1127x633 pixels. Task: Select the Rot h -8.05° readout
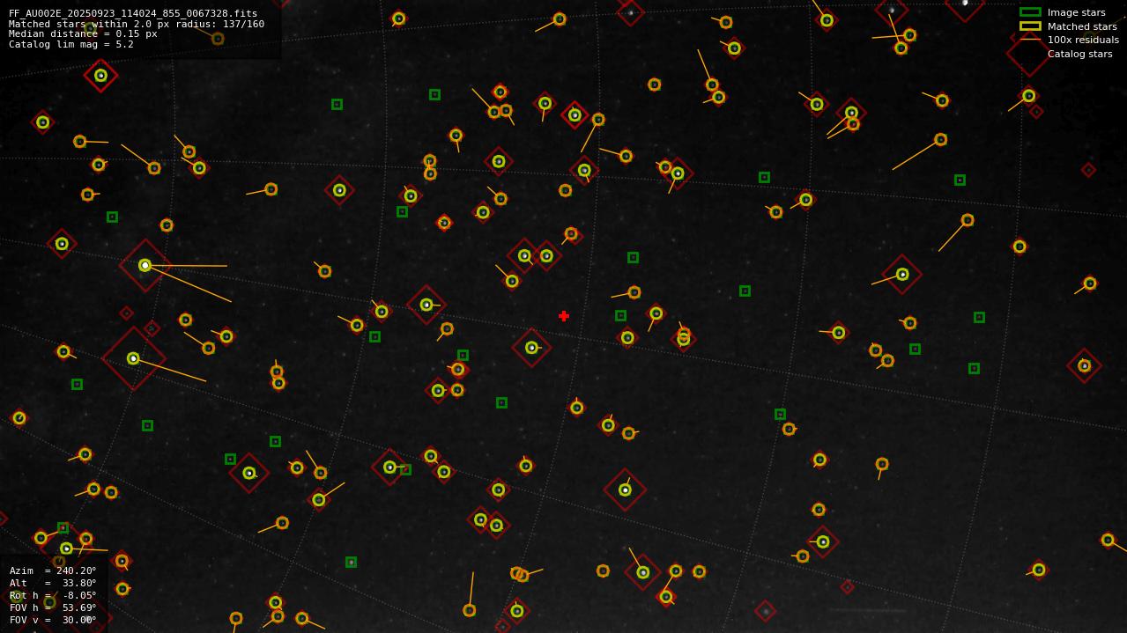53,595
